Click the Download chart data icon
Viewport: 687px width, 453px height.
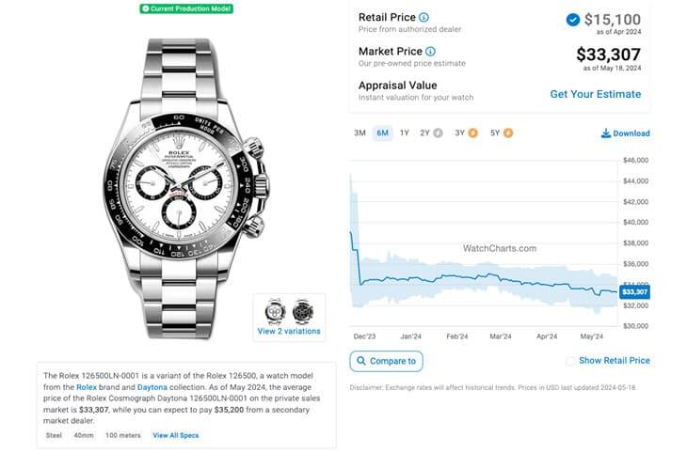605,133
